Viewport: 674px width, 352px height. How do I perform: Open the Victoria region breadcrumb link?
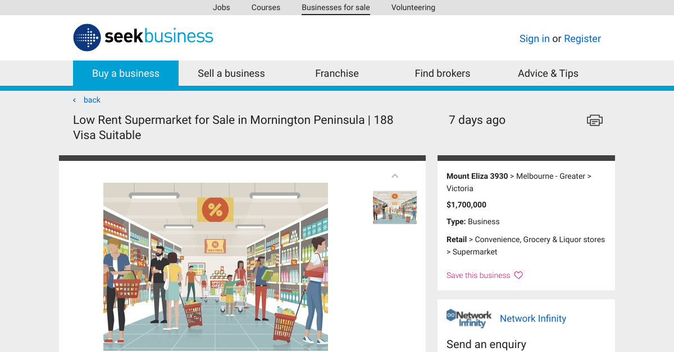click(461, 188)
